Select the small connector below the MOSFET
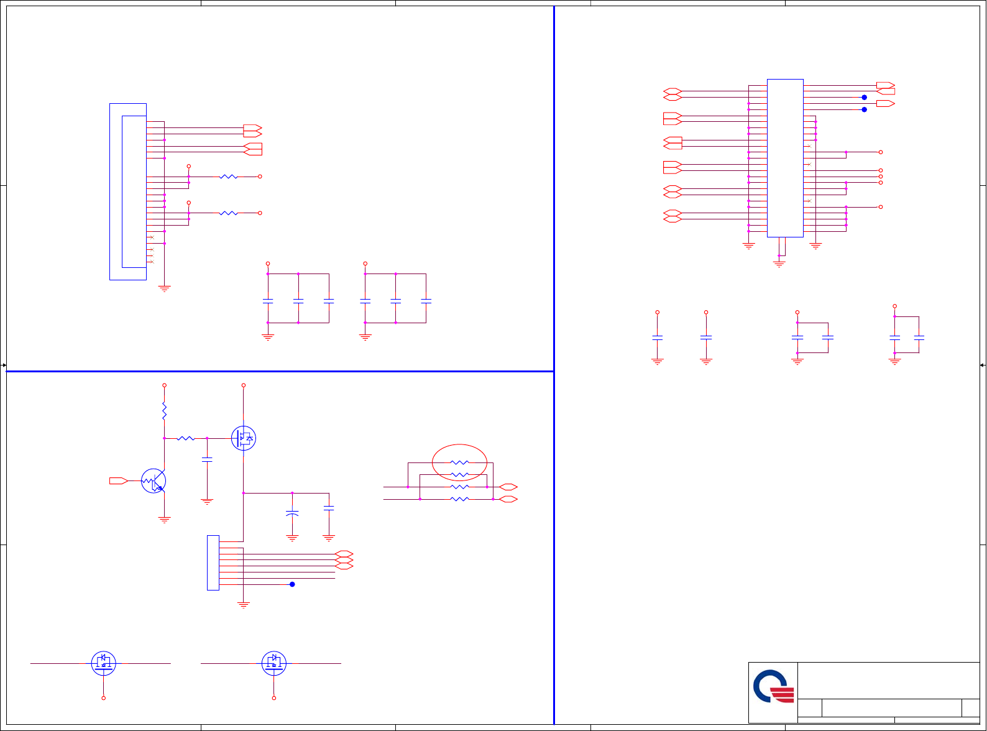Screen dimensions: 987x731 point(213,563)
